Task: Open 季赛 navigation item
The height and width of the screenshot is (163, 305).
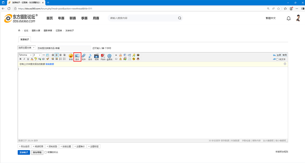Action: [84, 18]
